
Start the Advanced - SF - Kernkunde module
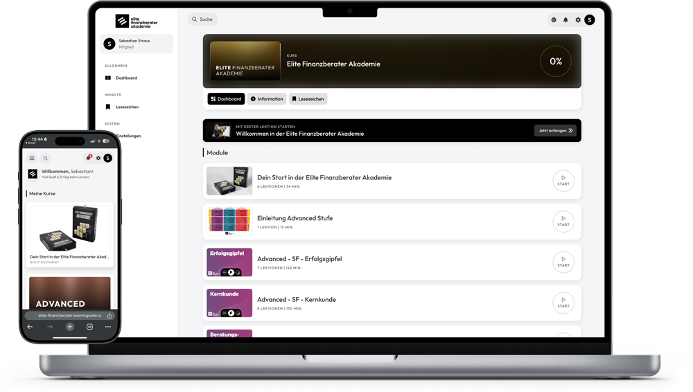tap(563, 303)
